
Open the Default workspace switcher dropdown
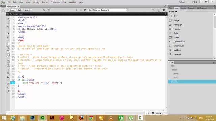pos(183,2)
